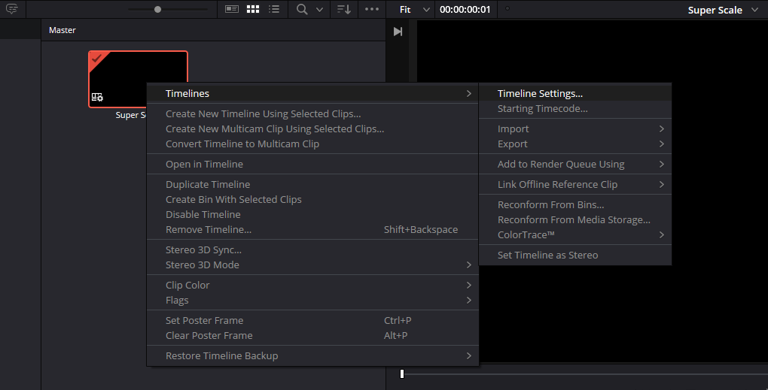This screenshot has width=768, height=390.
Task: Click the Master bin label
Action: tap(62, 30)
